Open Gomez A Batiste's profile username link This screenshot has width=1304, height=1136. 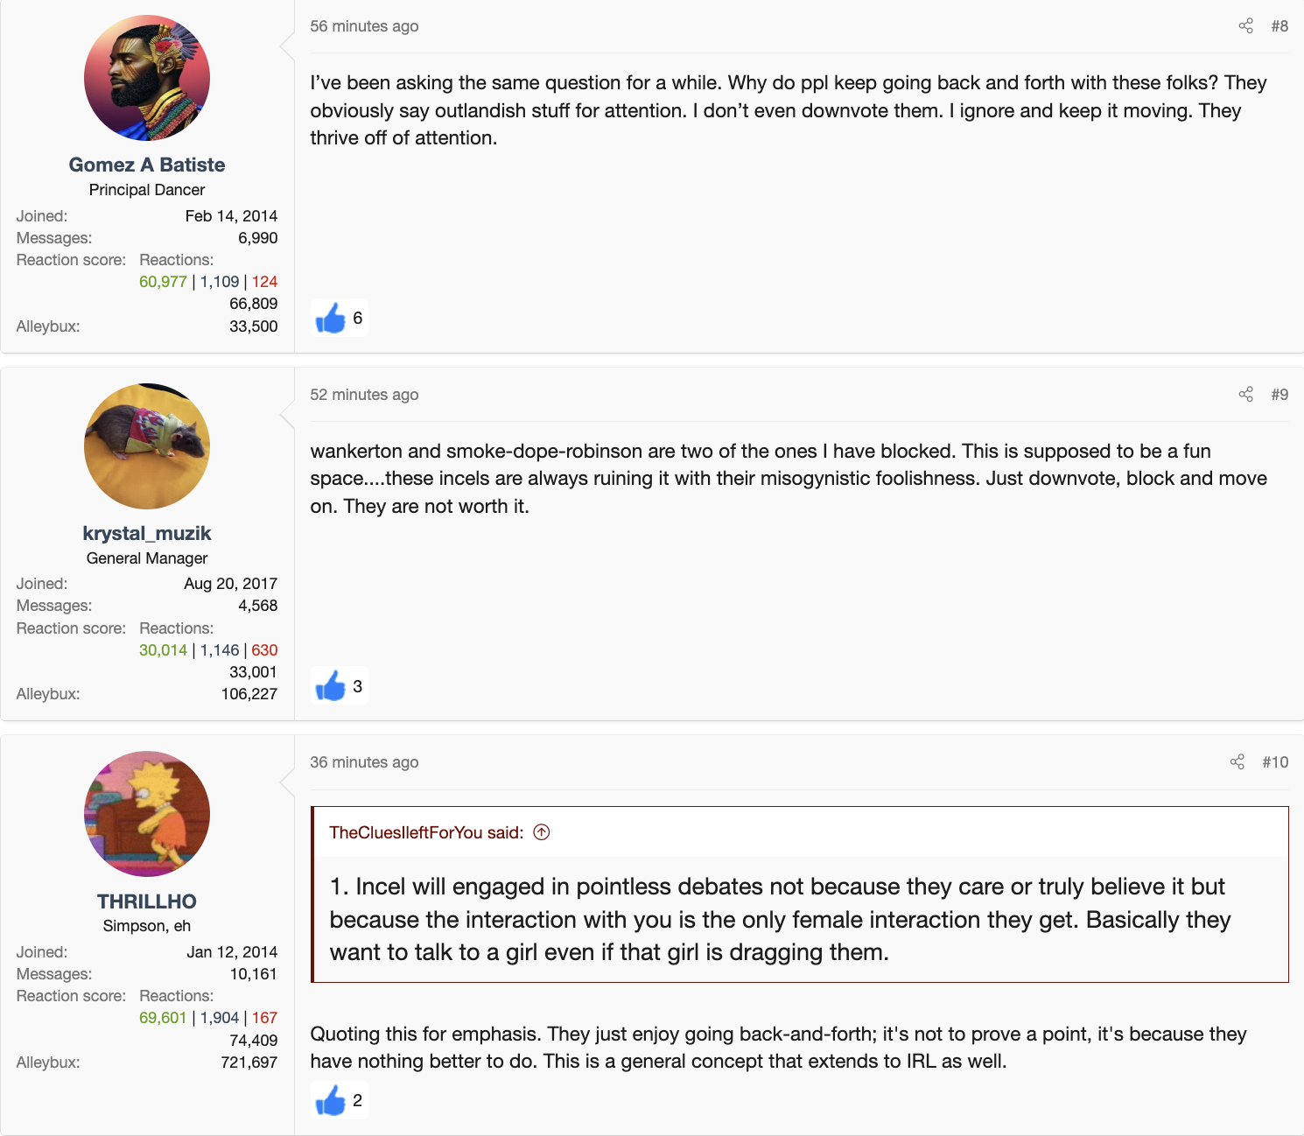coord(147,165)
